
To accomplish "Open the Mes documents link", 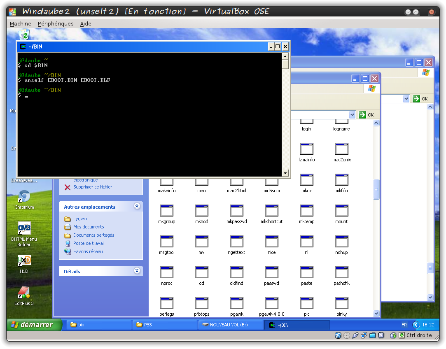I will click(89, 227).
